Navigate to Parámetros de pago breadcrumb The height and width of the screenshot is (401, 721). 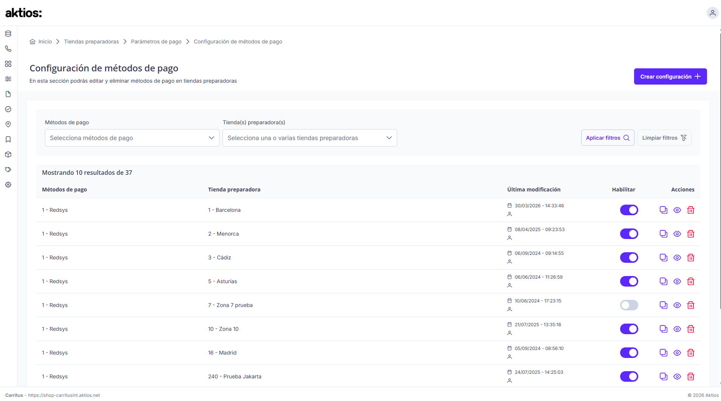[x=156, y=42]
